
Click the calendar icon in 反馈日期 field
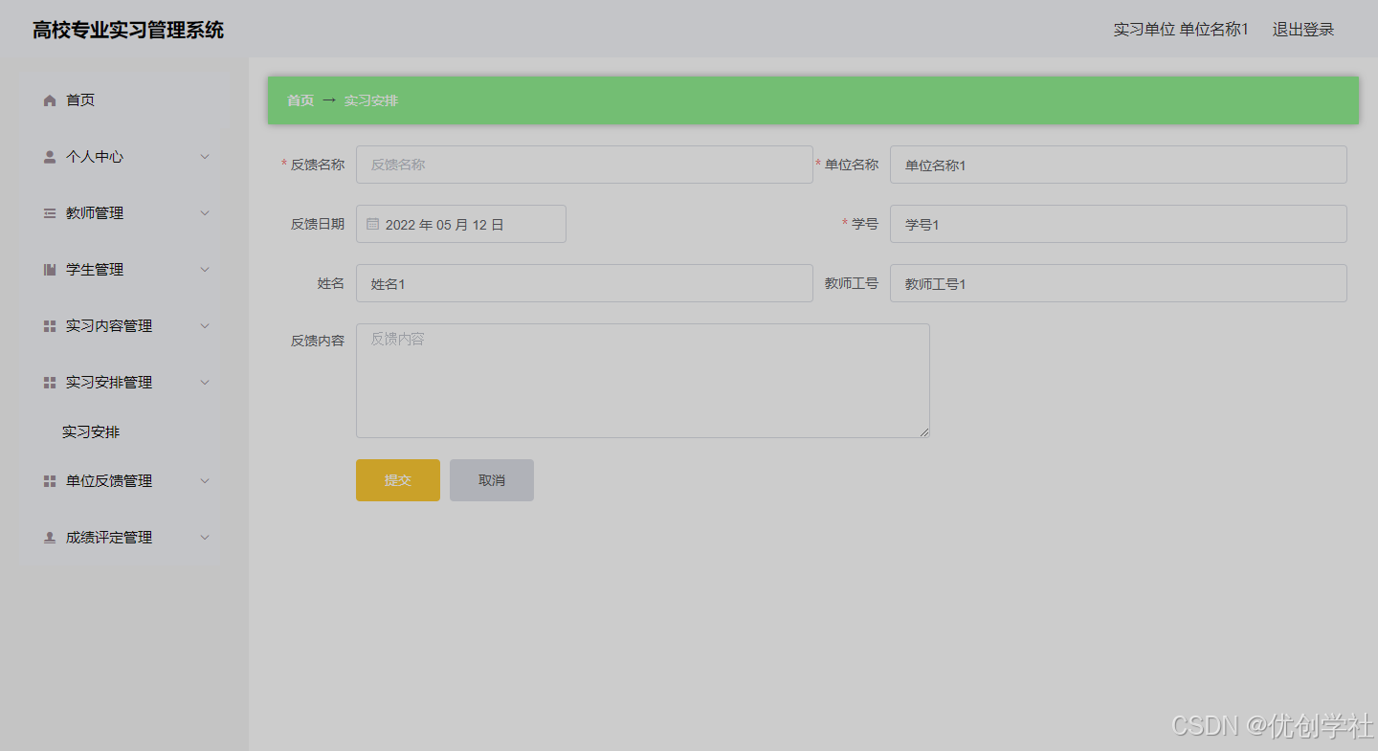(x=372, y=224)
